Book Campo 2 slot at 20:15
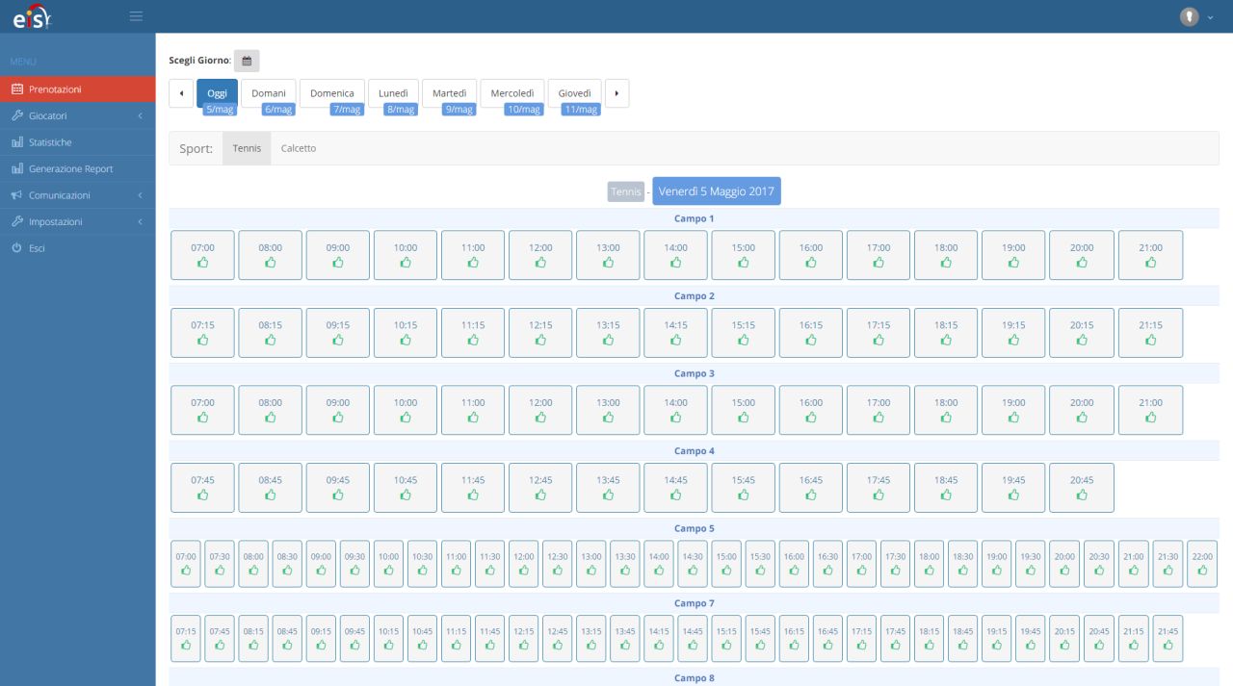 point(1082,333)
